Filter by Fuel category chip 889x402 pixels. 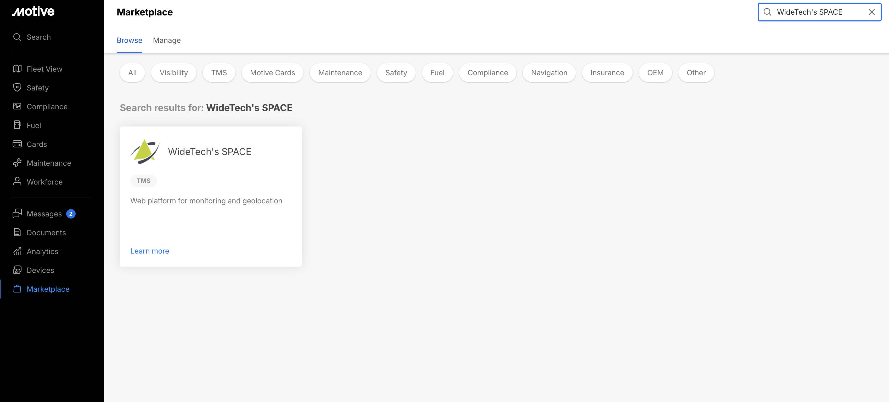point(437,73)
